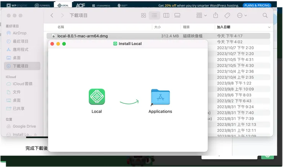Open the Finder group-by dropdown
Viewport: 283px width, 167px height.
(202, 16)
